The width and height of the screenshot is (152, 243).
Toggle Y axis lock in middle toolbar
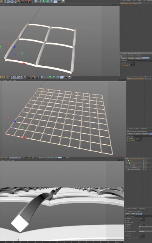coord(17,77)
